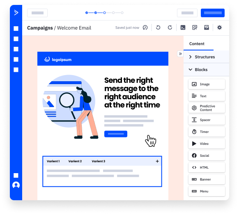Open the code editor toolbar icon
Viewport: 239px width, 215px height.
point(183,27)
